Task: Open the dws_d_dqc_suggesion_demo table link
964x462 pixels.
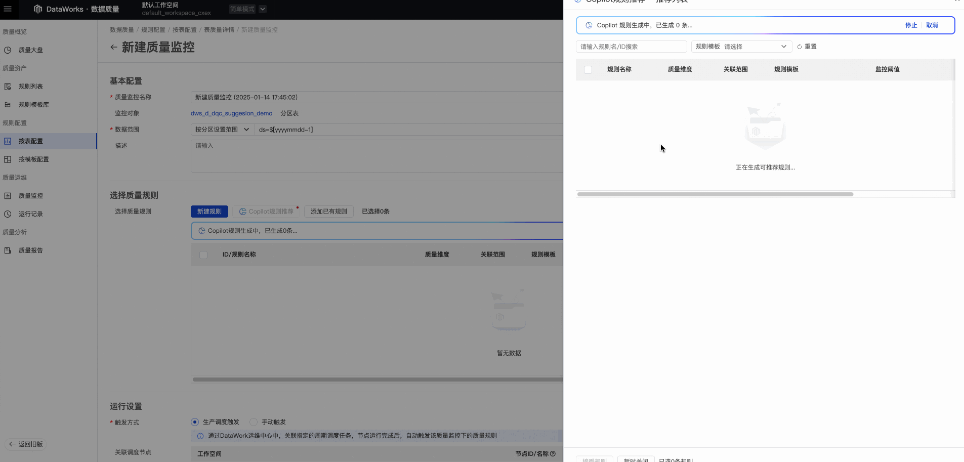Action: (231, 113)
